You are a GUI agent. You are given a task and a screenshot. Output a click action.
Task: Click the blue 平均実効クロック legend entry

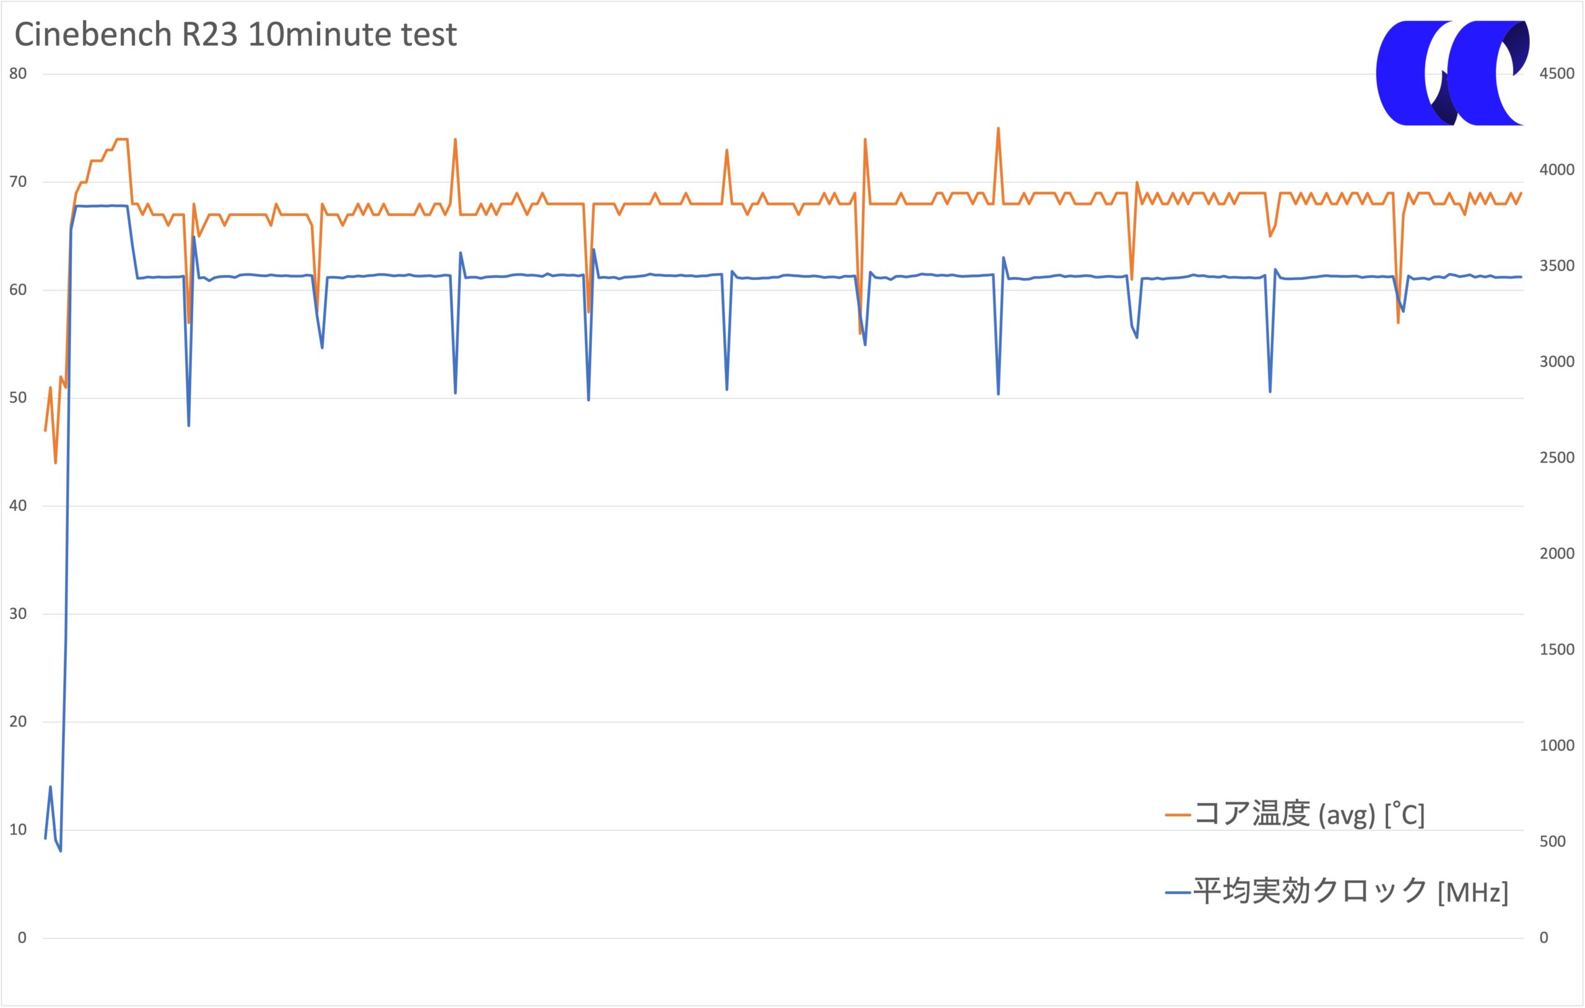[1337, 892]
